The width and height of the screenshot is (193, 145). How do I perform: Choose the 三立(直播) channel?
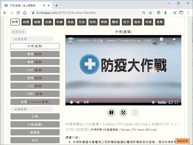click(35, 86)
